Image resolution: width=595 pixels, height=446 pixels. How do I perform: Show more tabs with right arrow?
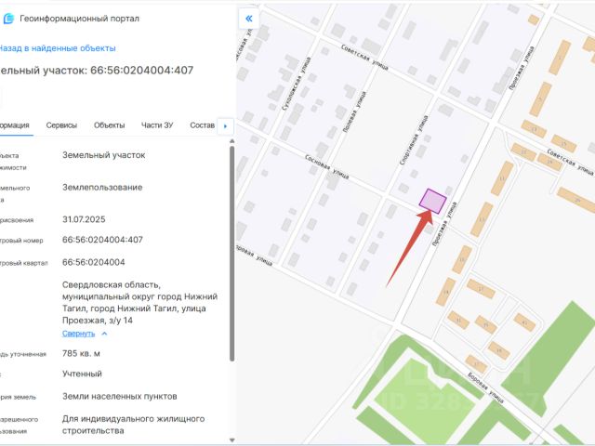225,126
